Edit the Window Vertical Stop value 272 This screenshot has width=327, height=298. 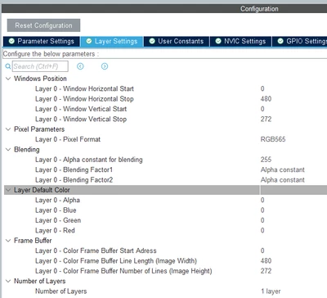pyautogui.click(x=266, y=119)
